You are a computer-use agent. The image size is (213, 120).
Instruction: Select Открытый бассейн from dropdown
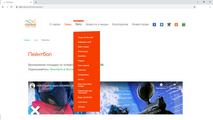click(85, 37)
